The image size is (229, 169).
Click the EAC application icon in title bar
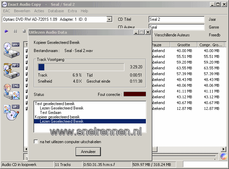coord(5,4)
